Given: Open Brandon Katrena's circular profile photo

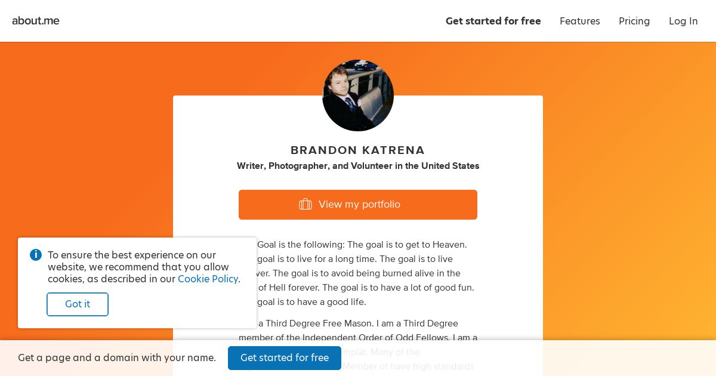Looking at the screenshot, I should [x=358, y=95].
